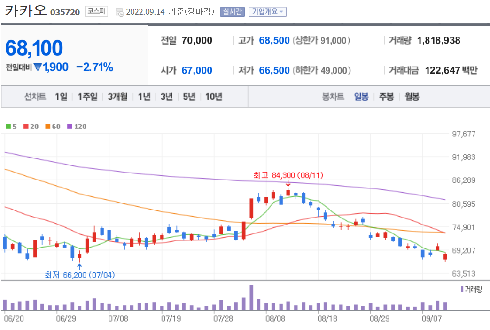Click the 저가 value 66,500
490x330 pixels.
(274, 70)
